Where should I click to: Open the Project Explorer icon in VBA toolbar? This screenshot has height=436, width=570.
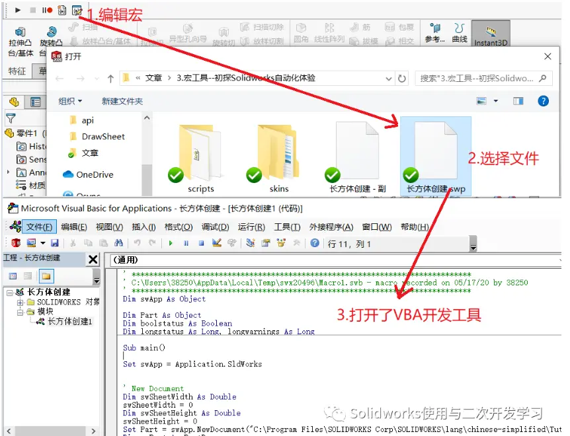(250, 243)
